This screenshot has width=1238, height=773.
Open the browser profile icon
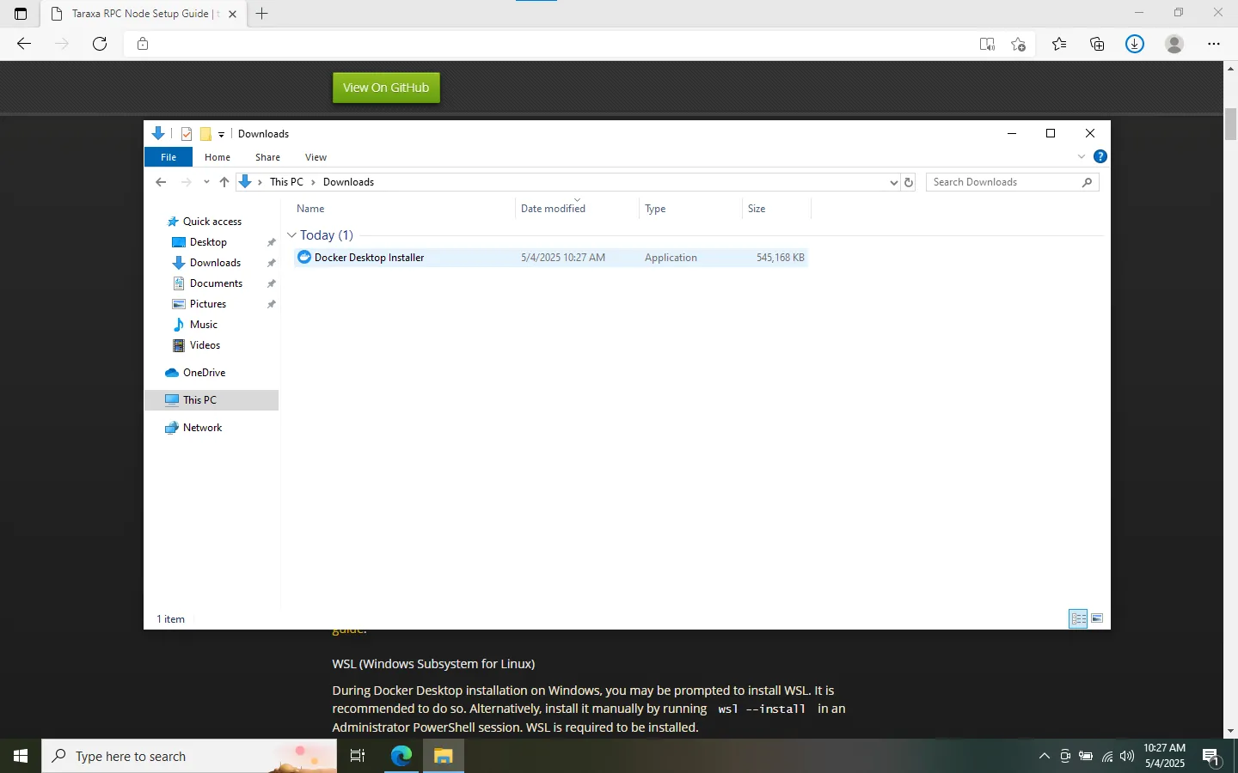[x=1175, y=44]
